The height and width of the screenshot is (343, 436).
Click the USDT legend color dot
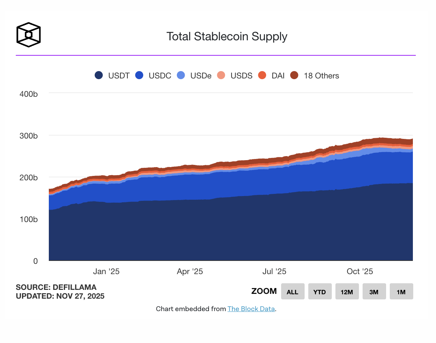[x=99, y=75]
